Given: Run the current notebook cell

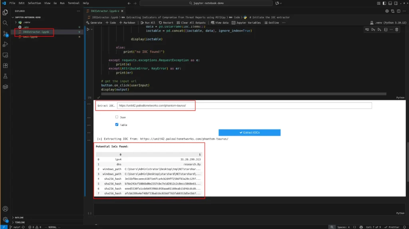Looking at the screenshot, I should [x=88, y=29].
